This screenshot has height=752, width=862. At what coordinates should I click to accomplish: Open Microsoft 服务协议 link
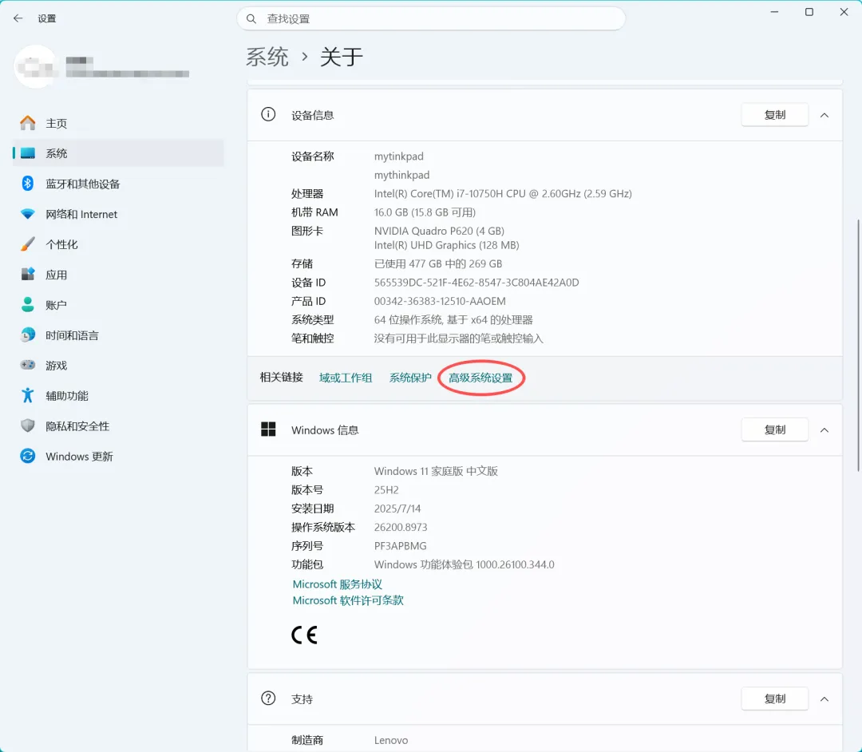(337, 584)
